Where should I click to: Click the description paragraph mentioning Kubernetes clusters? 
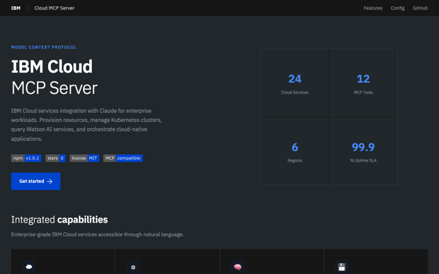pos(86,125)
